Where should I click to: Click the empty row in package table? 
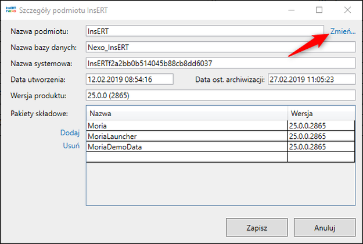186,157
